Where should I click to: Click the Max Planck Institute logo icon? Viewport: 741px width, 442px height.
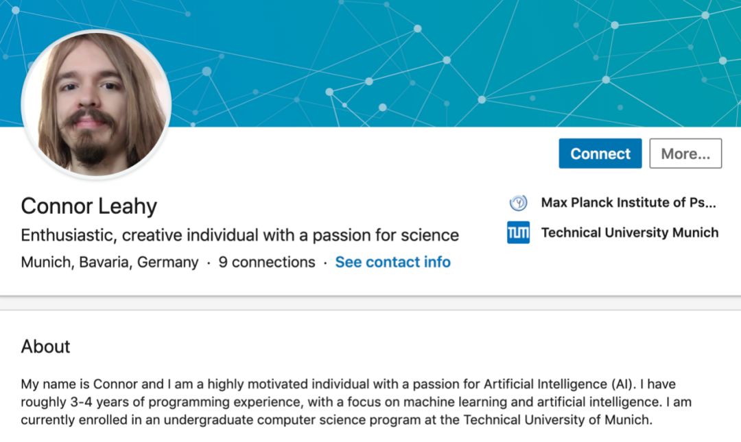pyautogui.click(x=518, y=203)
